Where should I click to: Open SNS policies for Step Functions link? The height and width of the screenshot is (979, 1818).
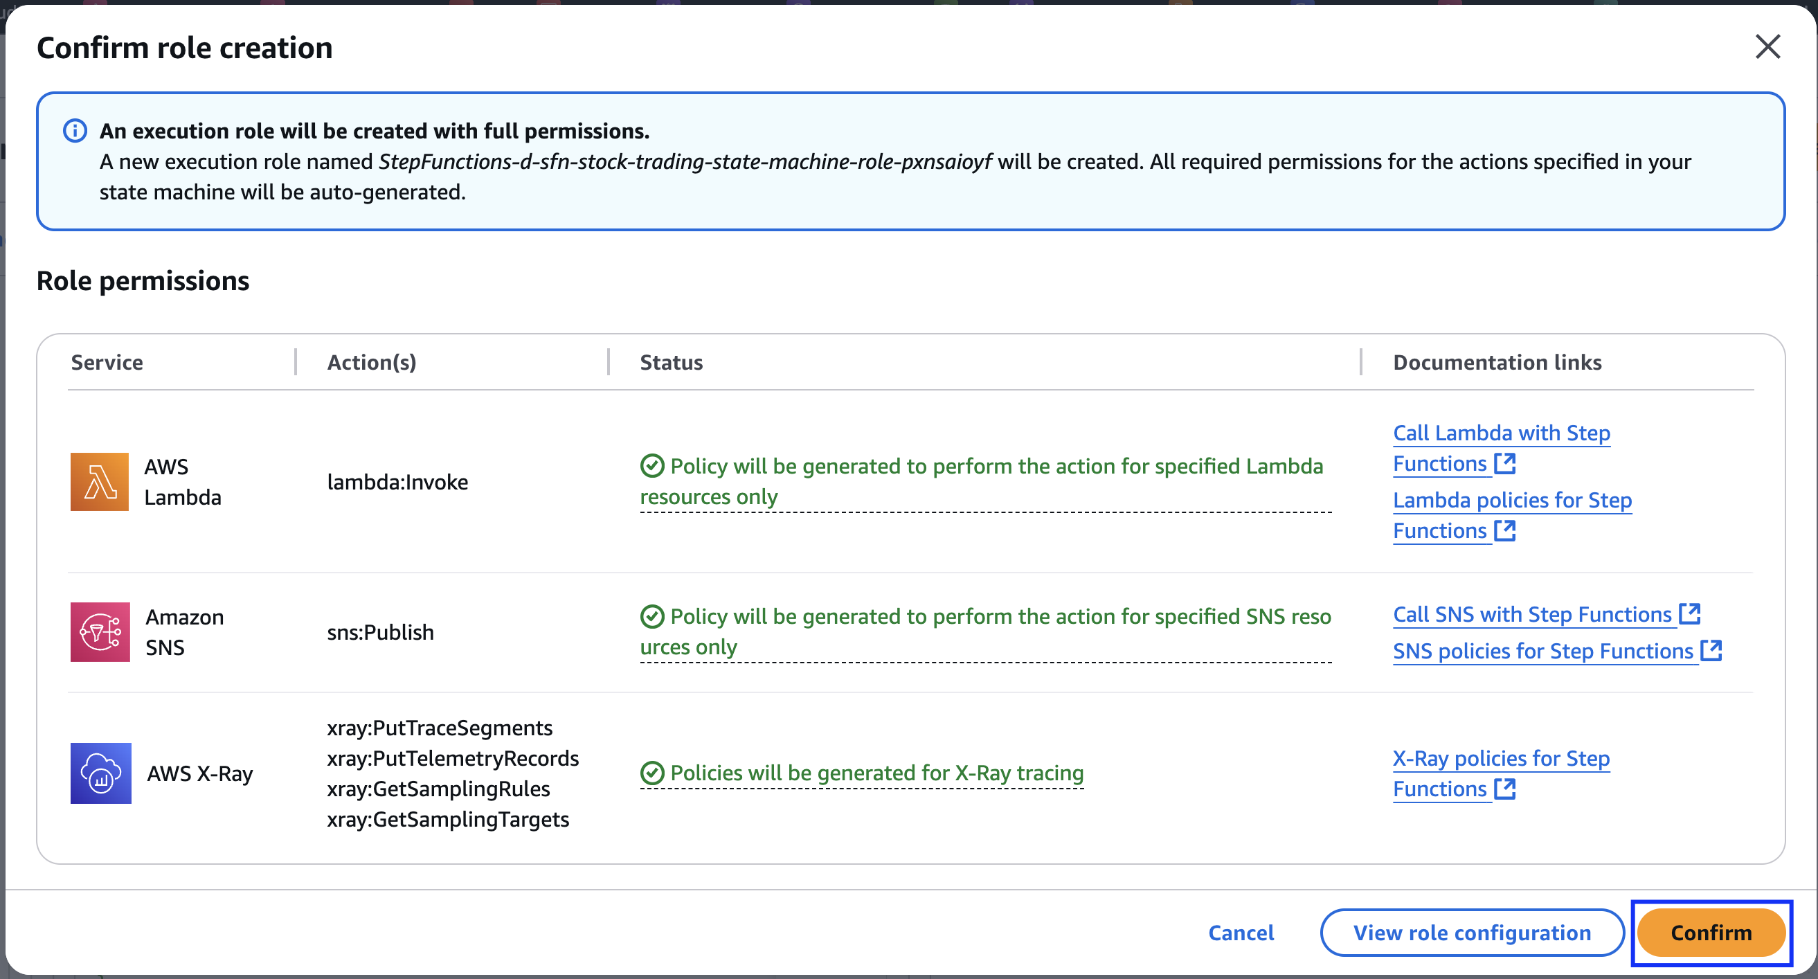click(x=1542, y=651)
